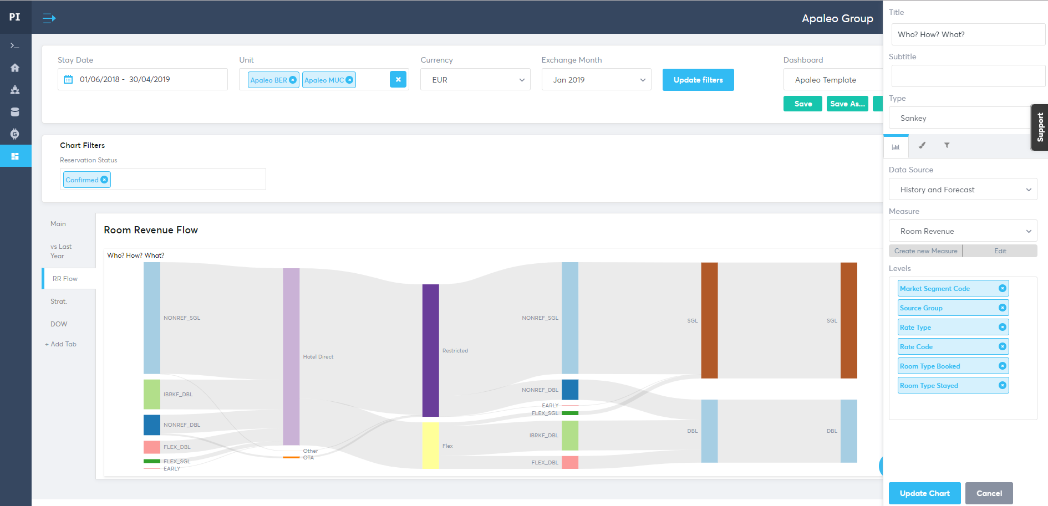Image resolution: width=1048 pixels, height=506 pixels.
Task: Click the Reservation Status filter field
Action: [163, 179]
